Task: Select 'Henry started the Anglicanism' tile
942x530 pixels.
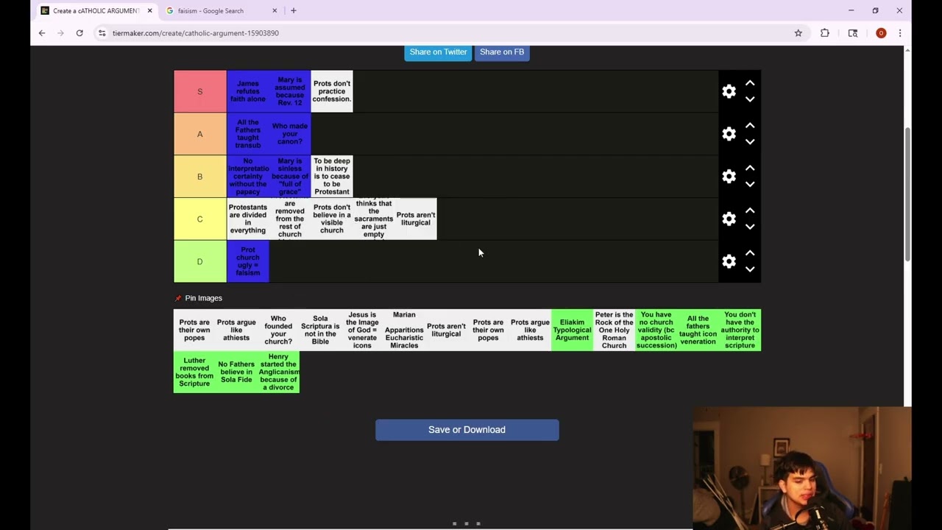Action: coord(278,372)
